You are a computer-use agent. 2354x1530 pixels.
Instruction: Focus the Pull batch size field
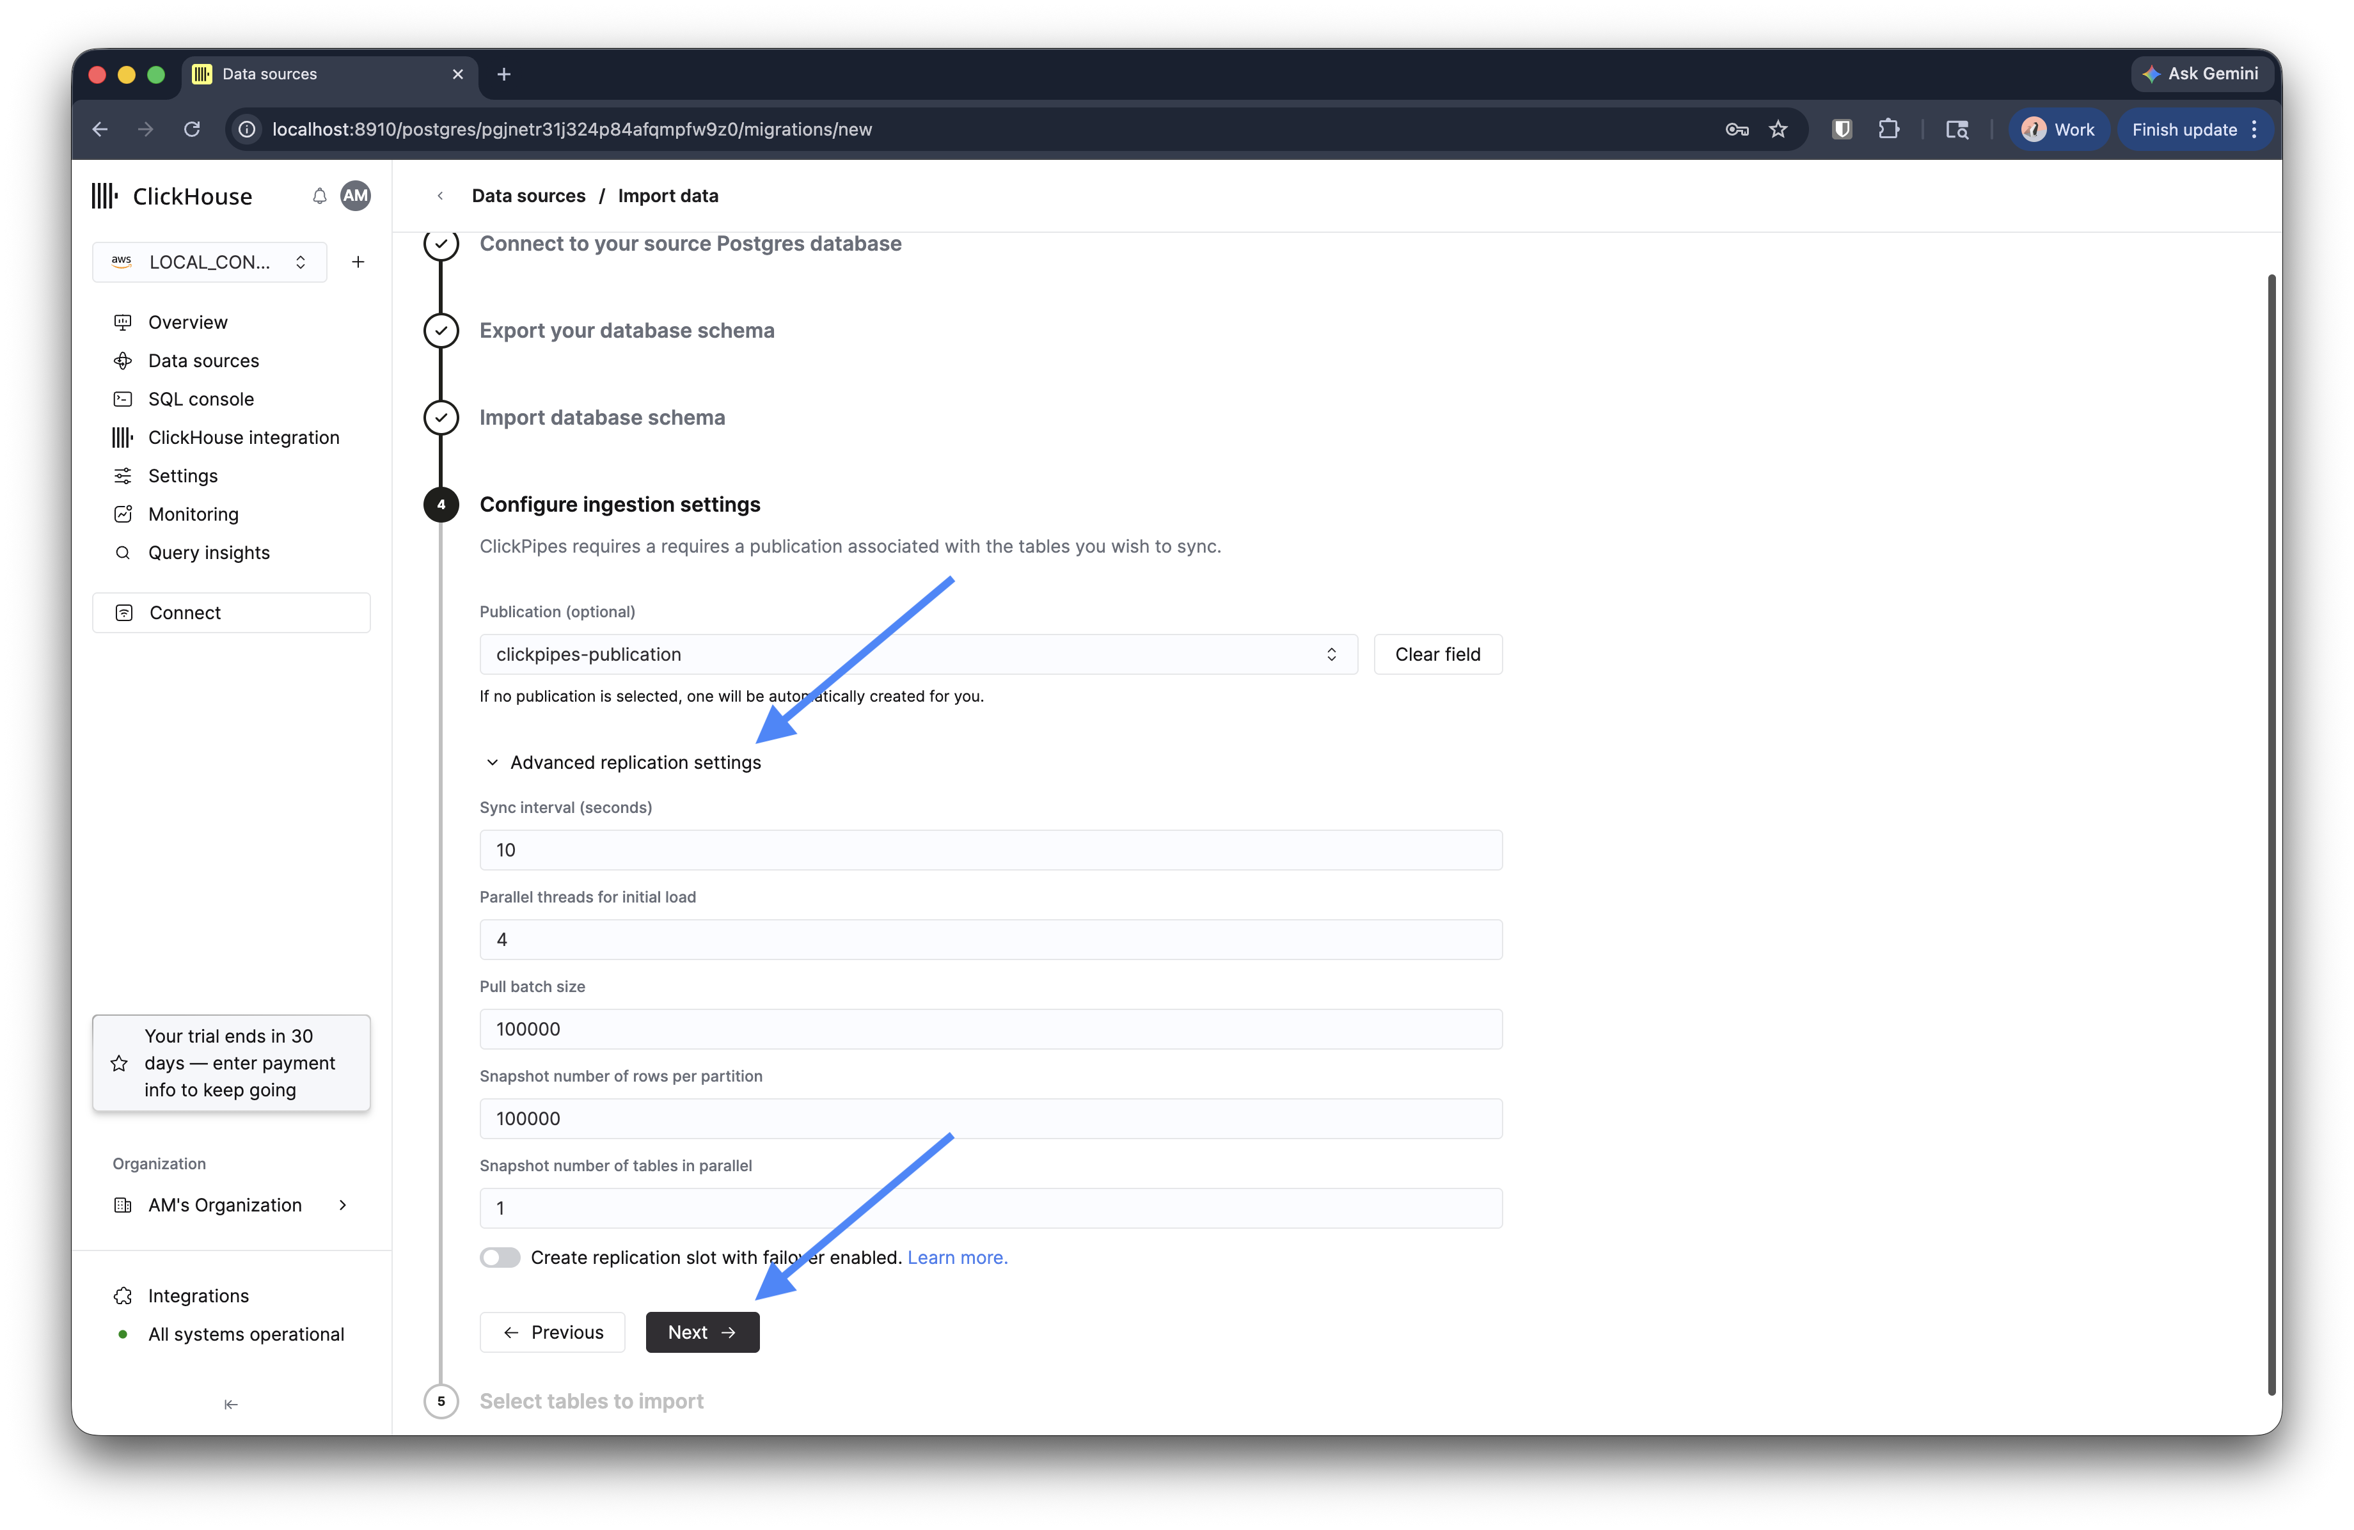990,1030
